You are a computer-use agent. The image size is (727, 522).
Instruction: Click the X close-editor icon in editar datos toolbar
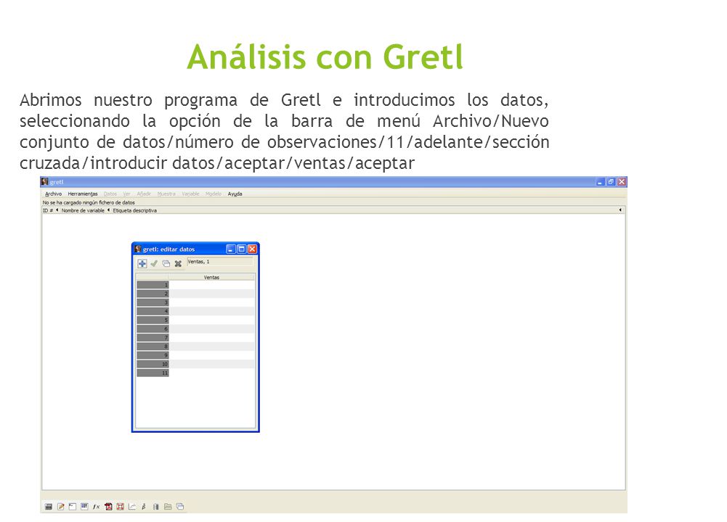[x=178, y=263]
